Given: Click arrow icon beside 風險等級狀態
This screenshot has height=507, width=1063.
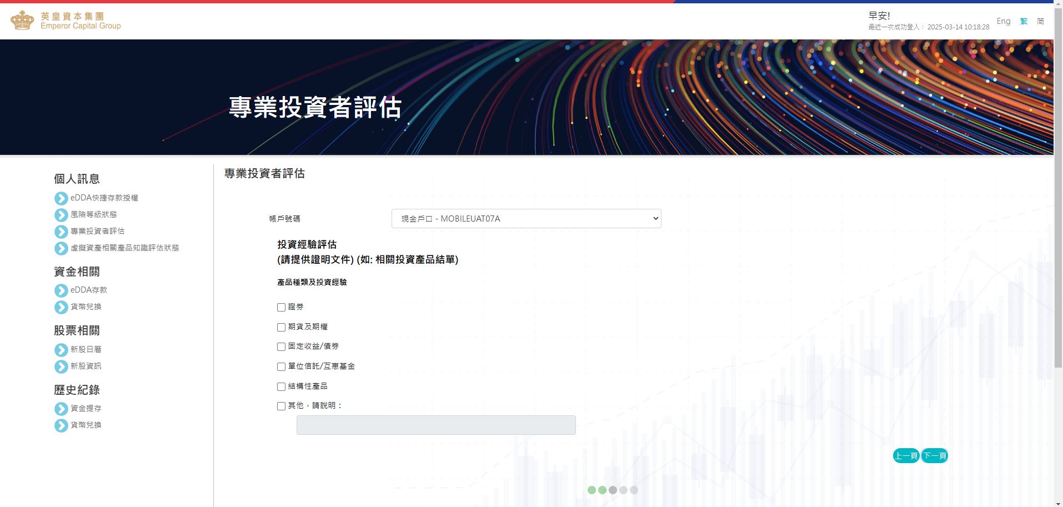Looking at the screenshot, I should [x=61, y=215].
